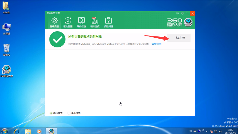Open the 硬件温度 hardware temperature monitor icon

(x=95, y=22)
